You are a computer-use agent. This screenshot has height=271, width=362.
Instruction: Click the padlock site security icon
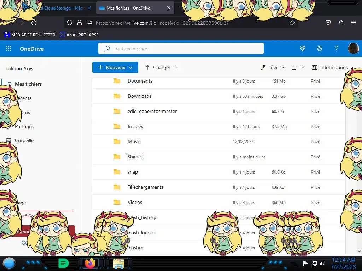pos(80,23)
